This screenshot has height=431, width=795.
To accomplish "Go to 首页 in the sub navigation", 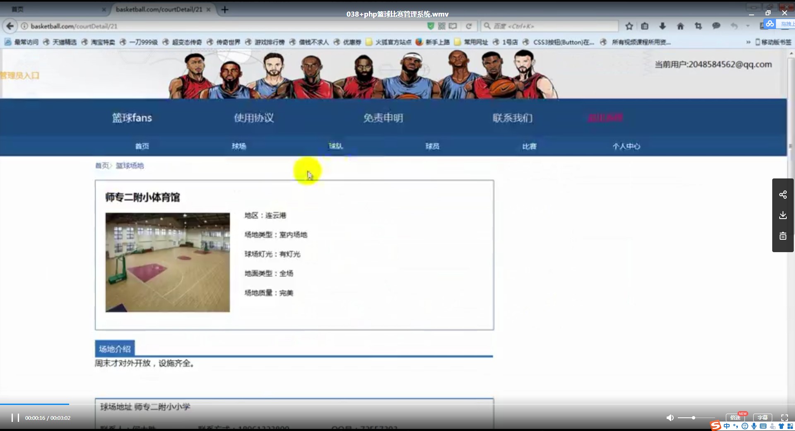I will [x=142, y=146].
